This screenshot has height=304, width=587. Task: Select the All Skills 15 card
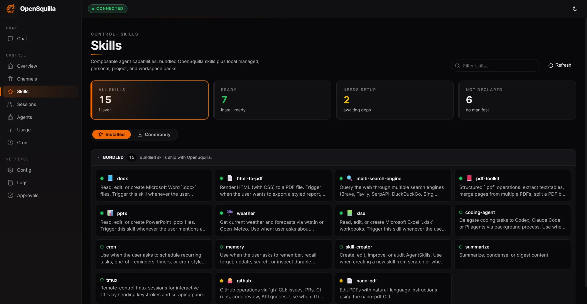click(x=150, y=100)
